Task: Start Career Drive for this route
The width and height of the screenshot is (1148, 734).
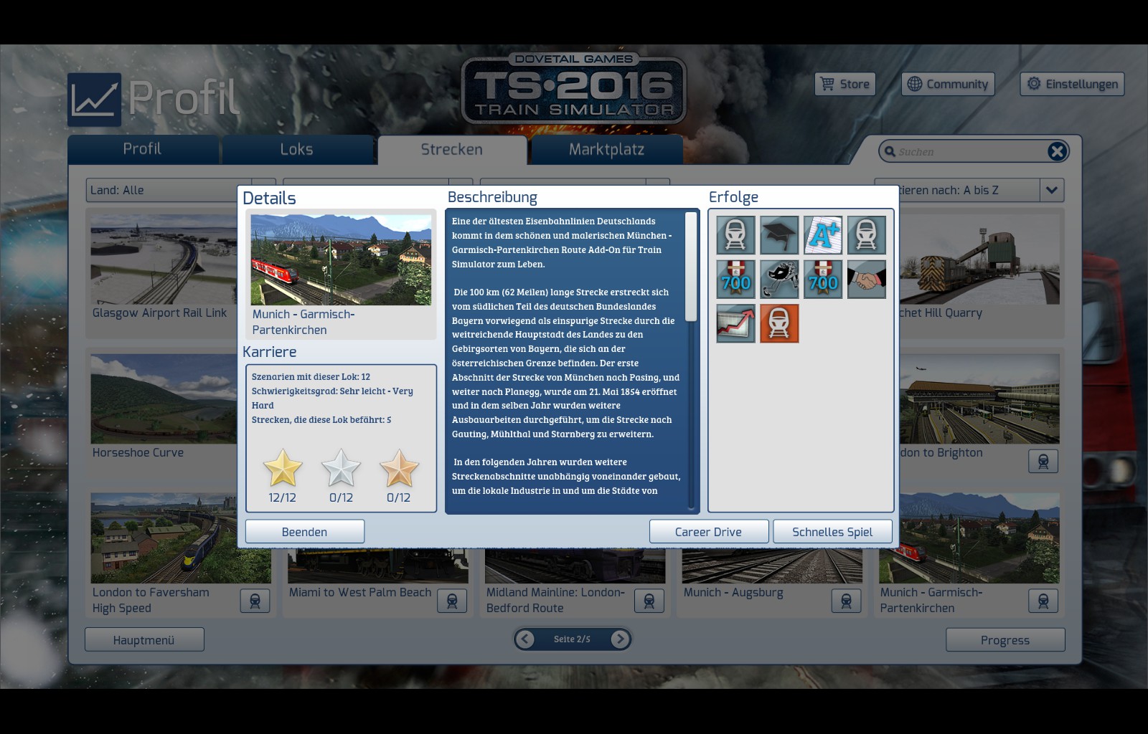Action: tap(709, 532)
